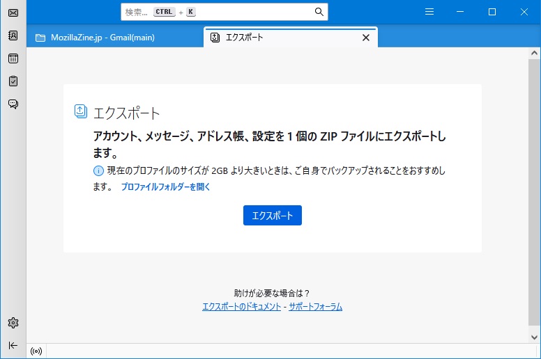
Task: Switch to the Calendar space
Action: click(13, 58)
